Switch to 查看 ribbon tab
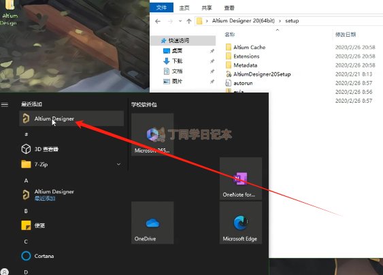 229,7
